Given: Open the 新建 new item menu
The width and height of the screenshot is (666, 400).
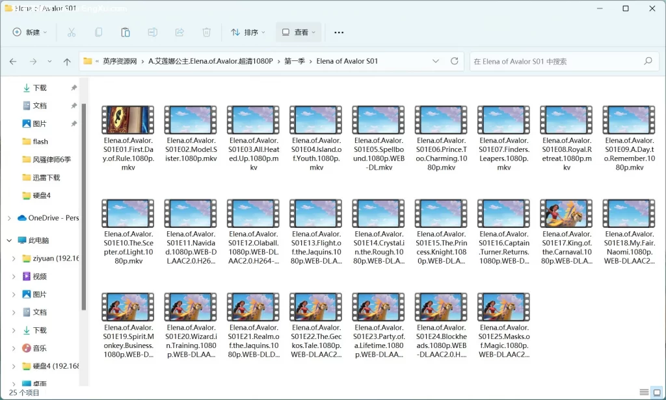Looking at the screenshot, I should pyautogui.click(x=29, y=32).
